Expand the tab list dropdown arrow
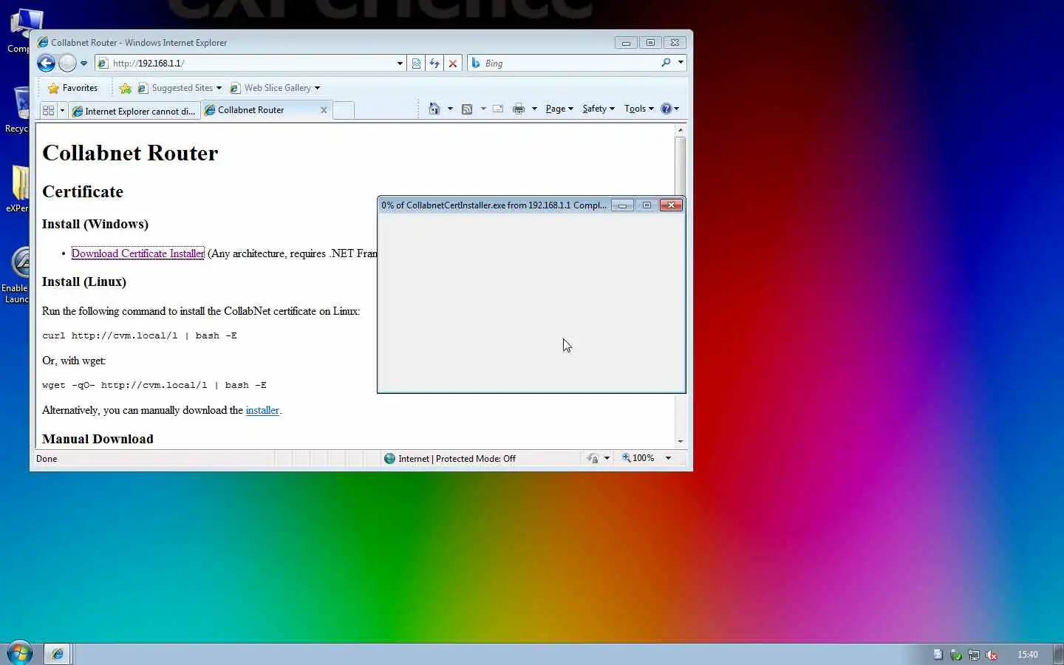 (62, 110)
